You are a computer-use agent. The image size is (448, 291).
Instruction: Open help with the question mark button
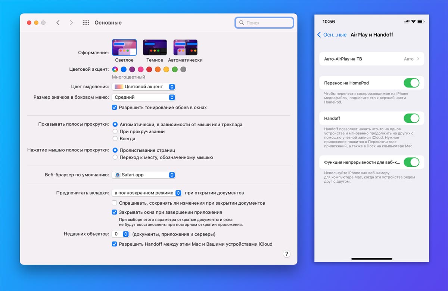click(x=287, y=254)
